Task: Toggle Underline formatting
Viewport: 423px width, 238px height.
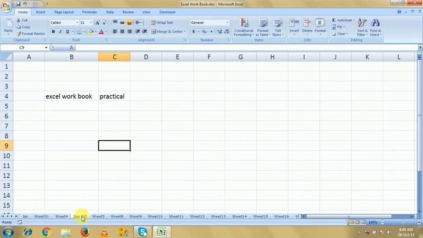Action: pyautogui.click(x=67, y=32)
